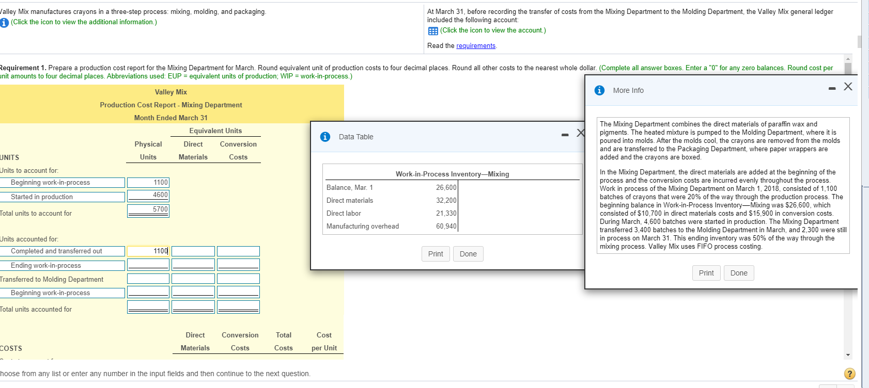Open the account data table icon
The image size is (869, 388).
(x=433, y=30)
